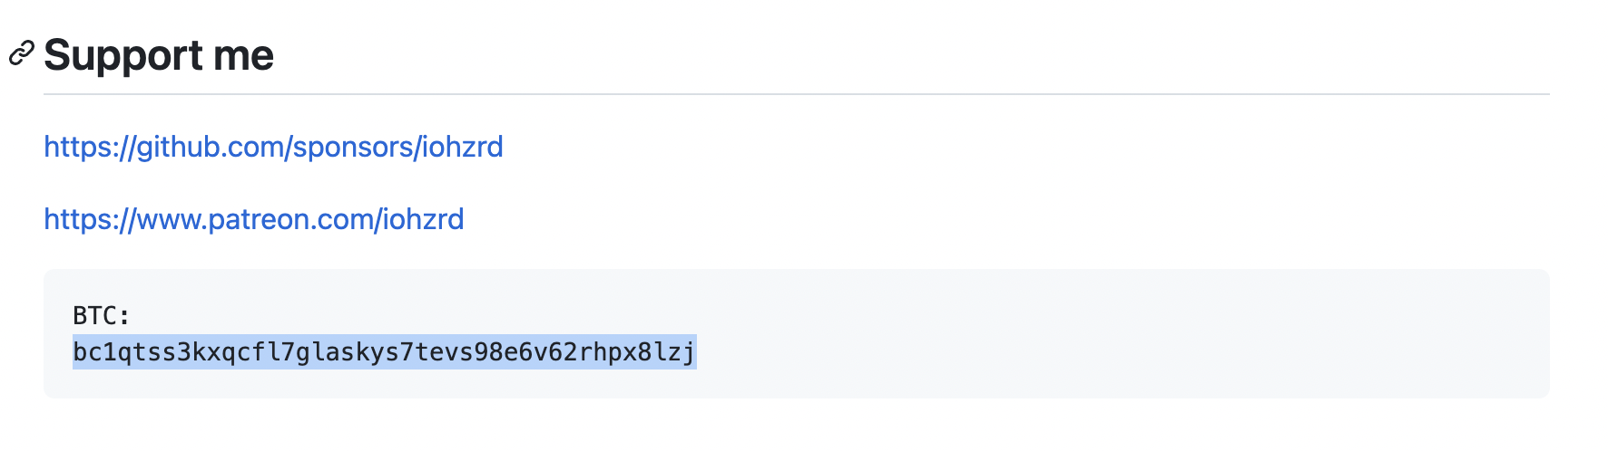Click 'https://' prefix of the GitHub link
The width and height of the screenshot is (1608, 451).
pyautogui.click(x=90, y=147)
